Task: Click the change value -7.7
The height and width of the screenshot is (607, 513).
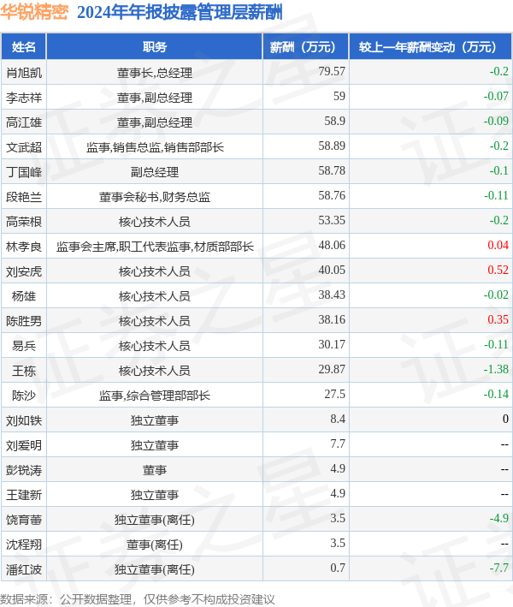Action: [x=498, y=568]
